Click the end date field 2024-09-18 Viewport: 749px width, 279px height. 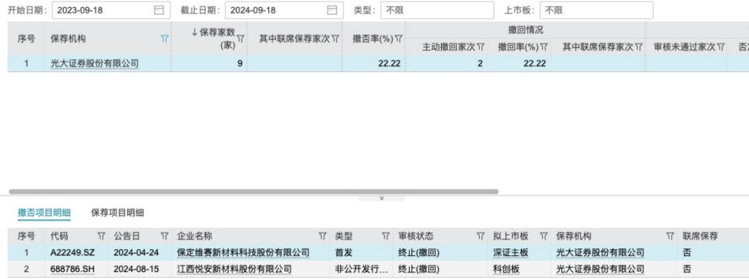point(284,10)
